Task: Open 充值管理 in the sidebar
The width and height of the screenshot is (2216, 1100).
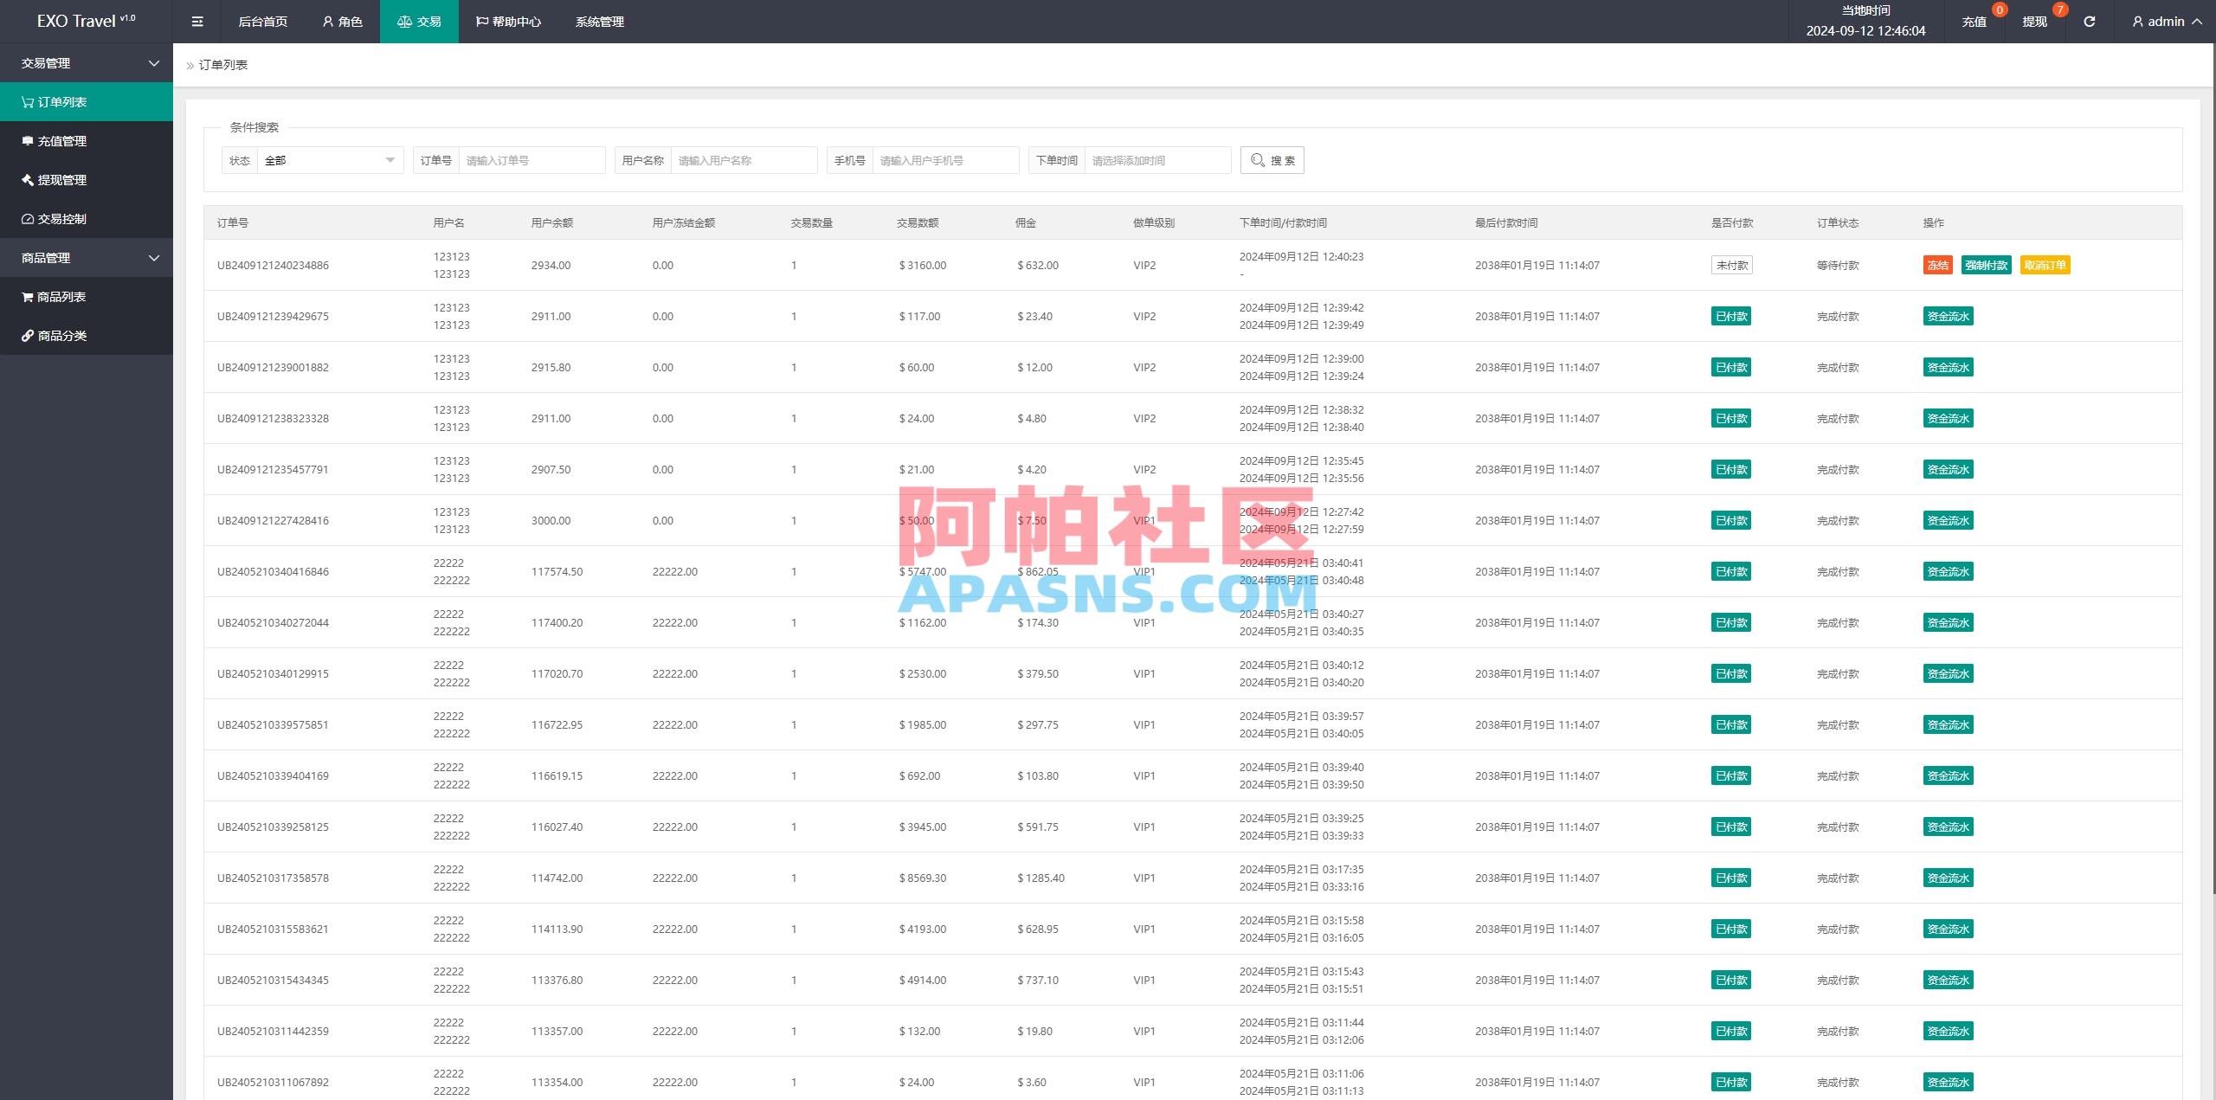Action: (61, 140)
